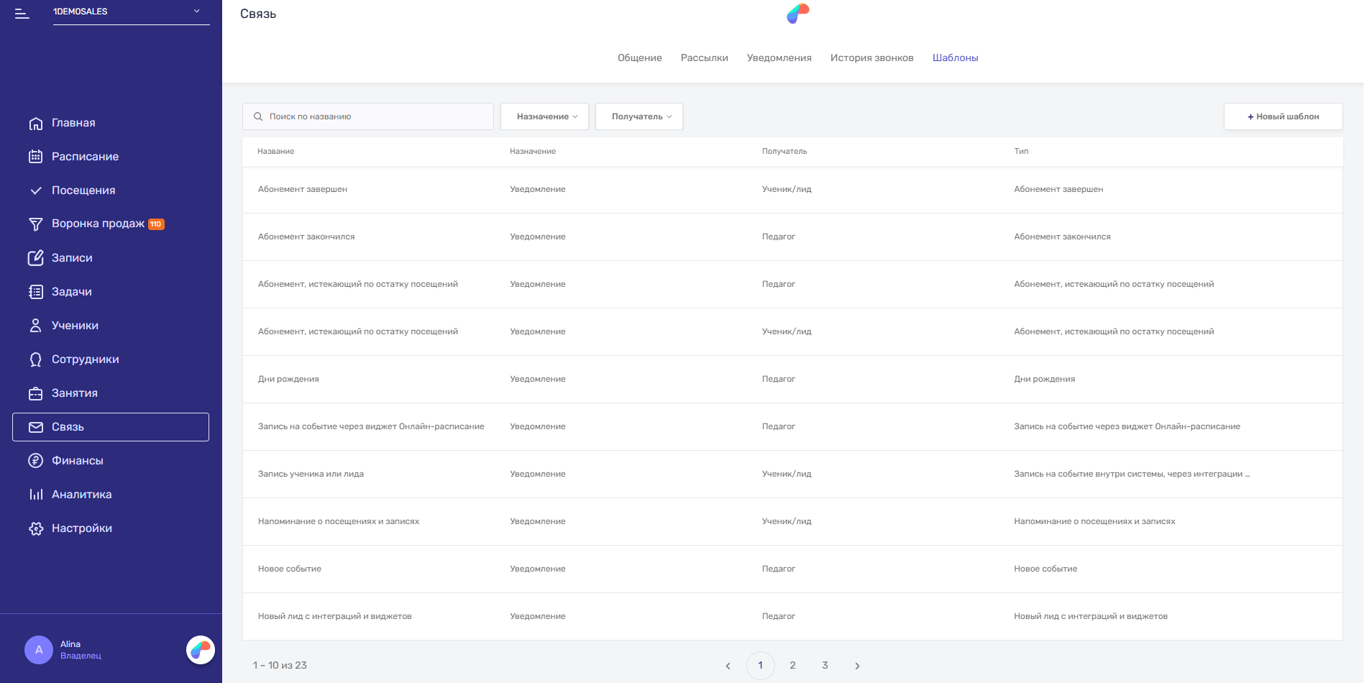The width and height of the screenshot is (1364, 683).
Task: Click the Получатель column header
Action: [x=784, y=151]
